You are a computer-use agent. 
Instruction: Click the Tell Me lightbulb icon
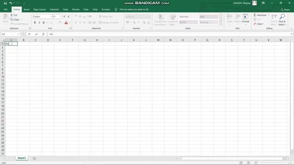coord(116,9)
